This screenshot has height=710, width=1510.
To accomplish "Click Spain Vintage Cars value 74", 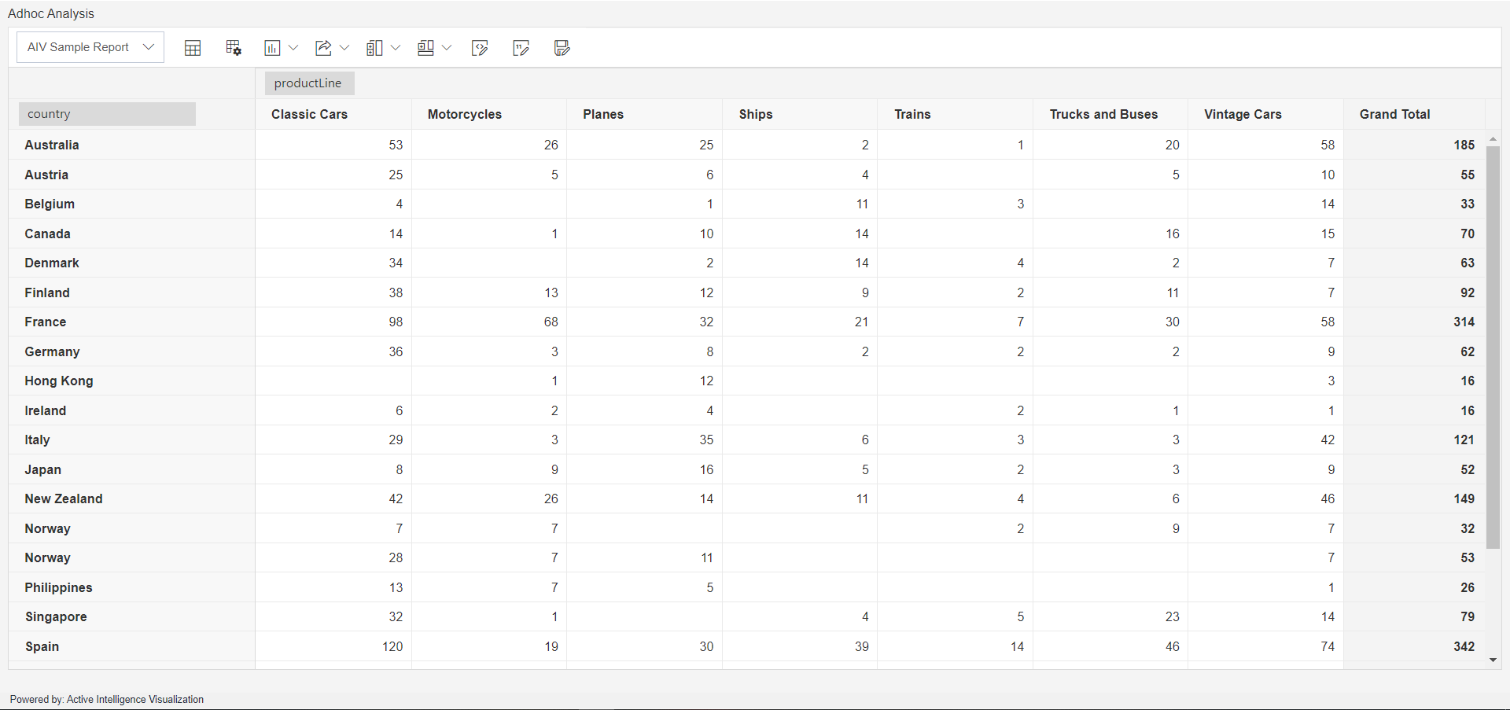I will (x=1328, y=647).
